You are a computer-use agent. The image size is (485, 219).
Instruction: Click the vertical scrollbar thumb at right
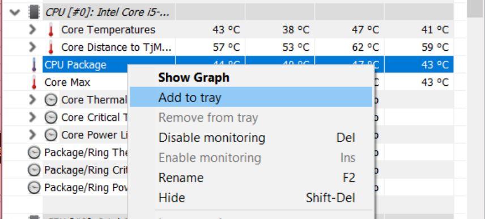pyautogui.click(x=476, y=8)
